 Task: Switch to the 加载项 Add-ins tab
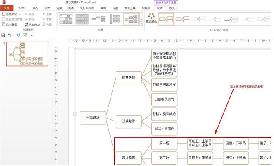point(146,8)
